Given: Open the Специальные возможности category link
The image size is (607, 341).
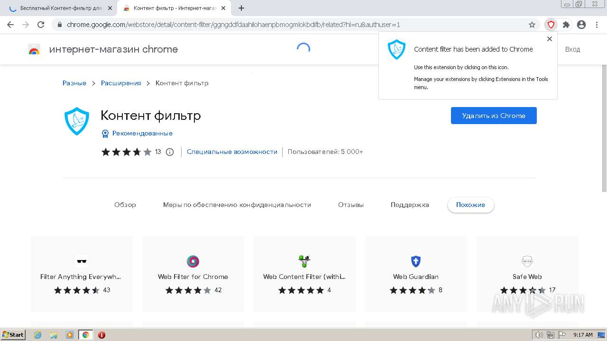Looking at the screenshot, I should [x=232, y=152].
